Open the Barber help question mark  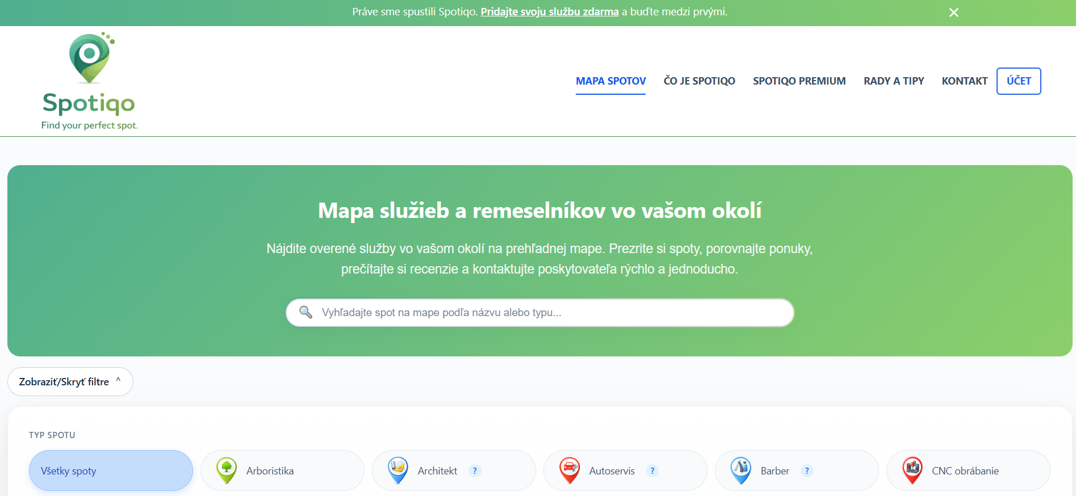[807, 471]
